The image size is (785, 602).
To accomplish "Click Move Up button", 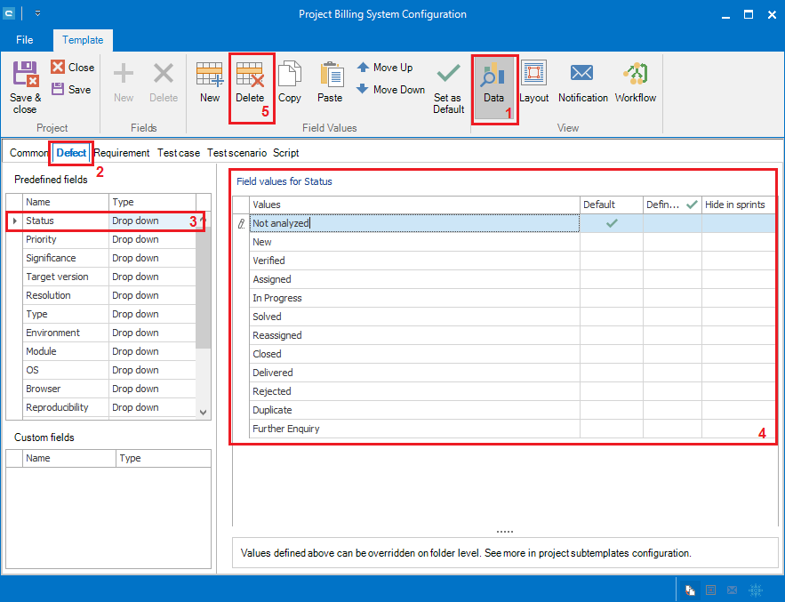I will pos(384,68).
